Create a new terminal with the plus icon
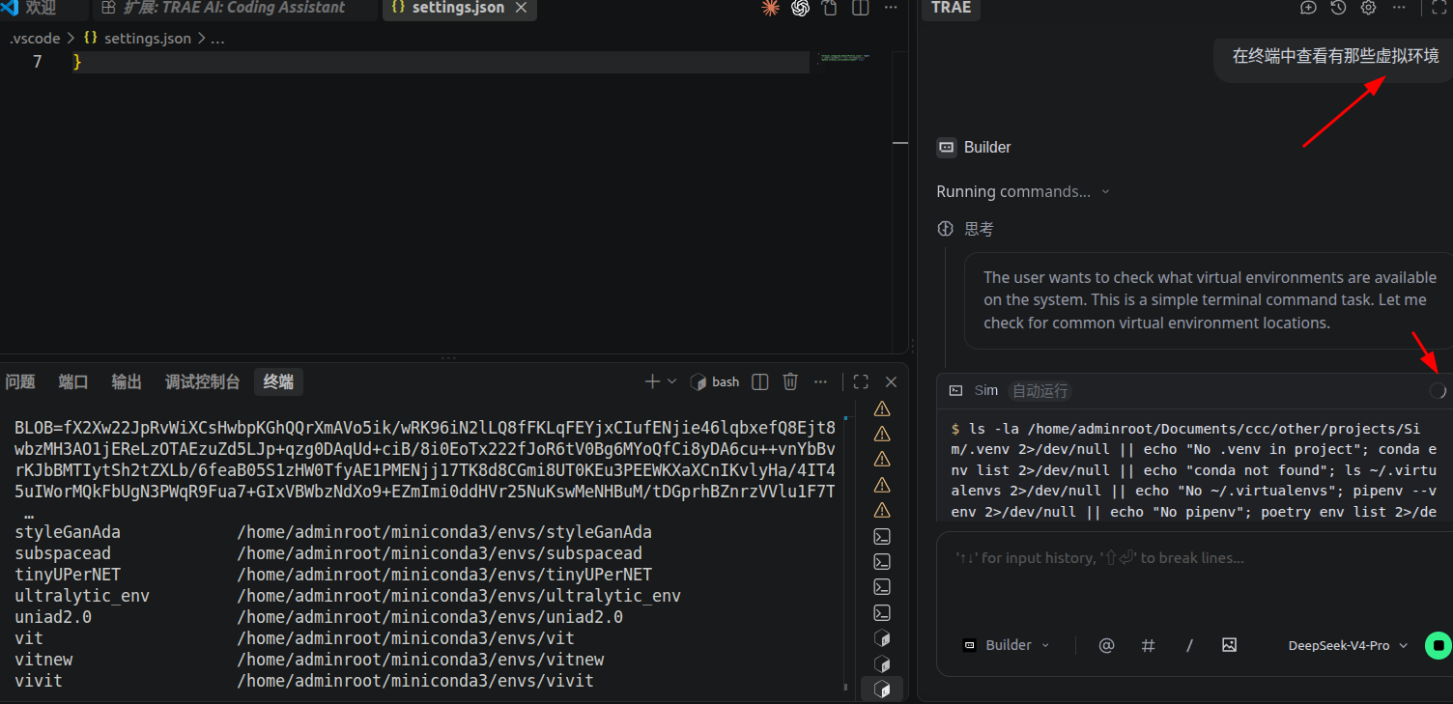1453x704 pixels. coord(652,382)
